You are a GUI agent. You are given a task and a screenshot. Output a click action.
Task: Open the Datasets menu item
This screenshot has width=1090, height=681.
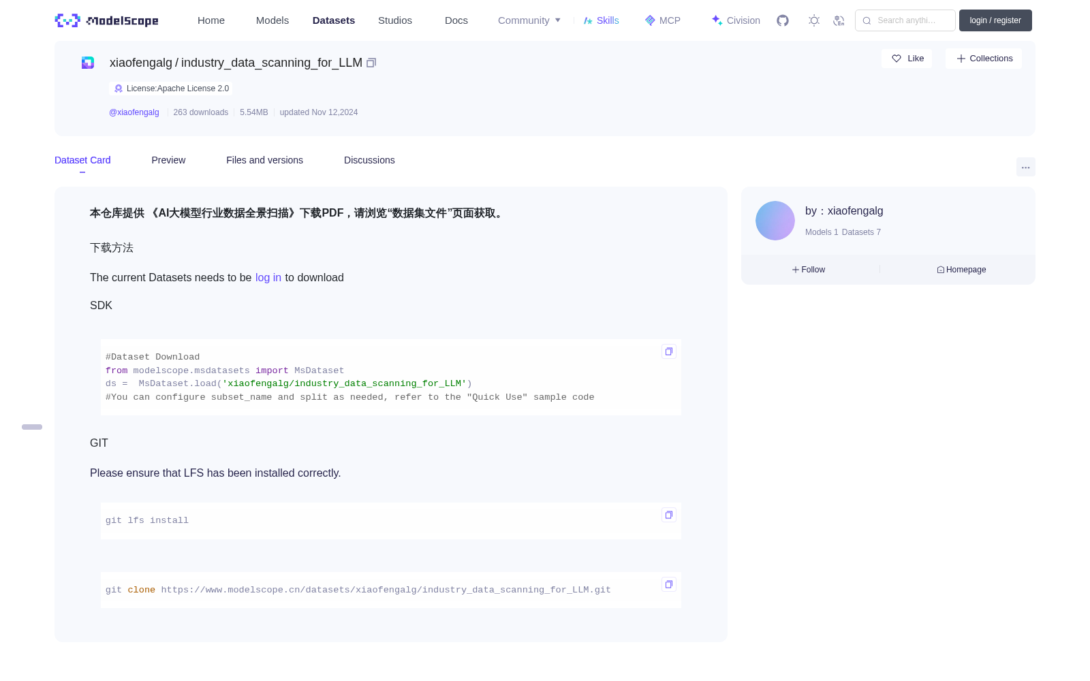334,20
